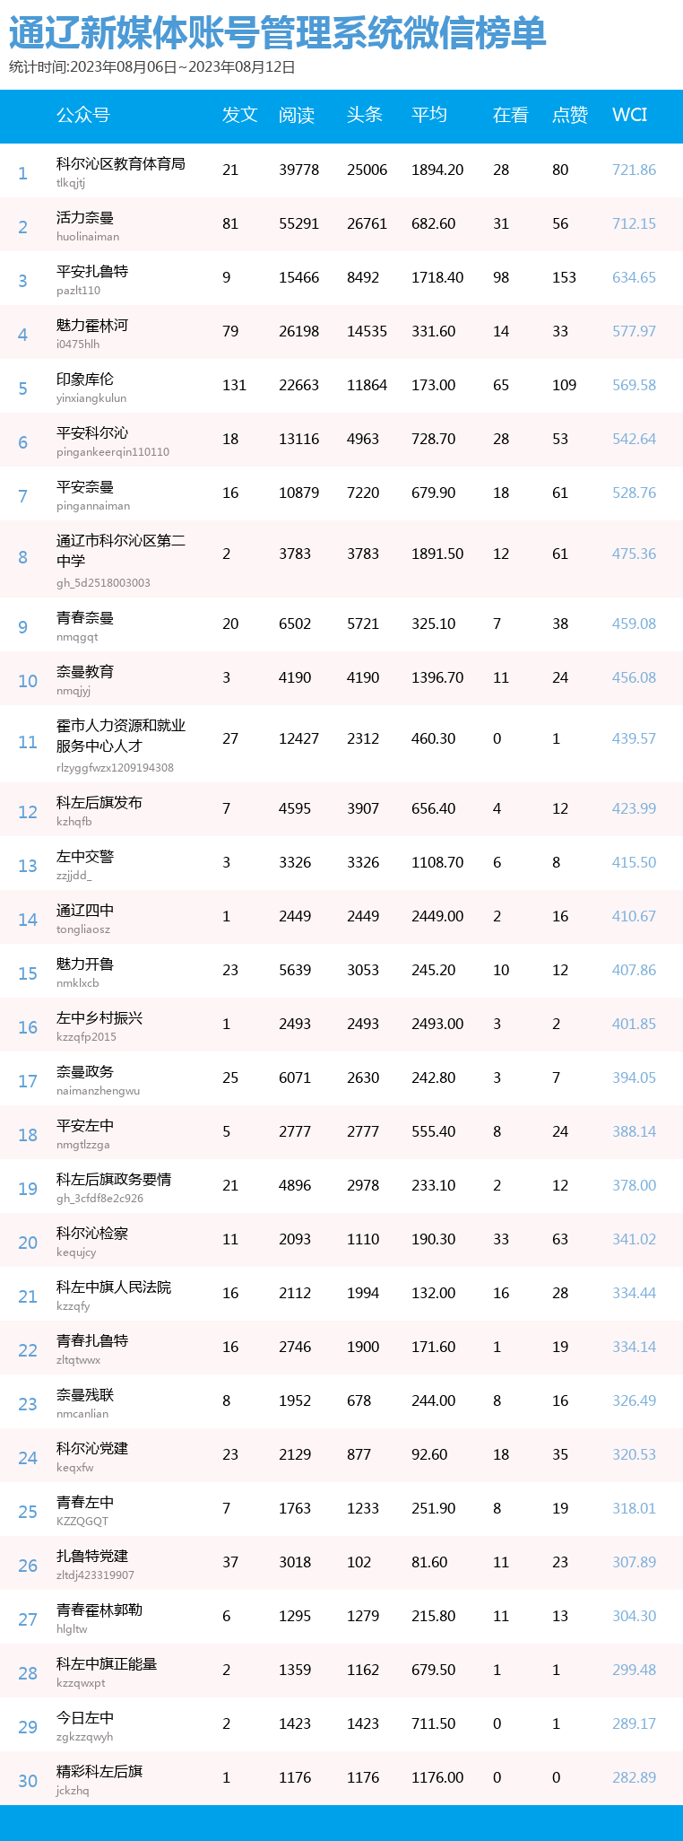Image resolution: width=683 pixels, height=1841 pixels.
Task: Click rank number 30
Action: click(28, 1781)
